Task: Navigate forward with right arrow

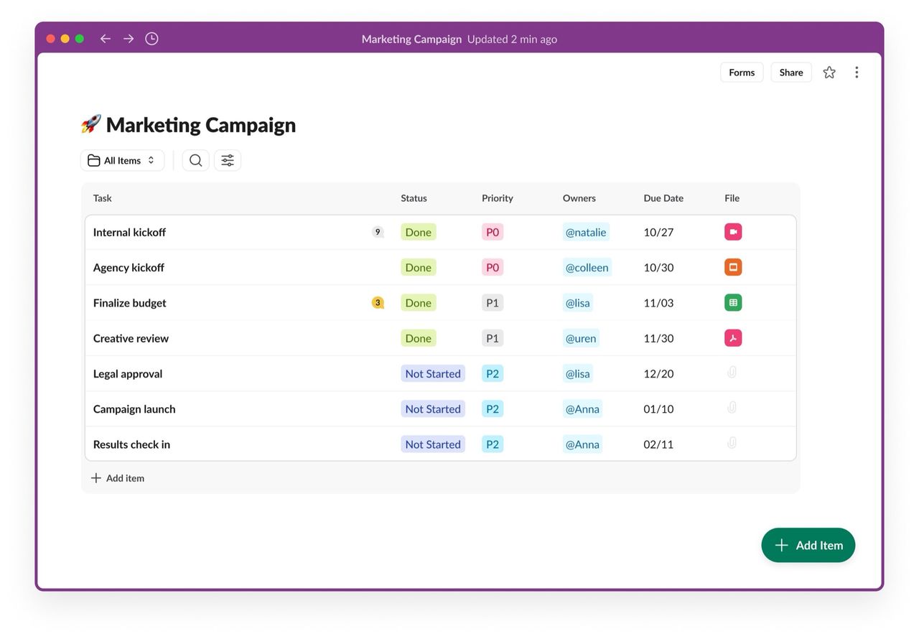Action: tap(129, 39)
